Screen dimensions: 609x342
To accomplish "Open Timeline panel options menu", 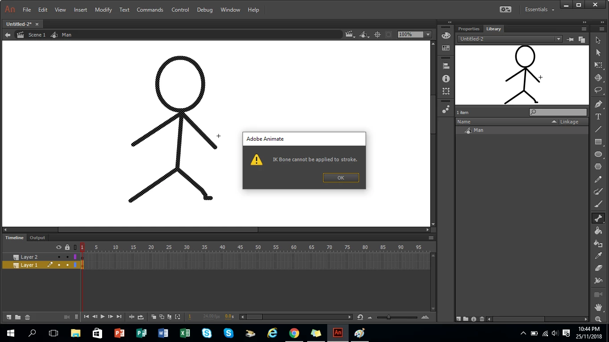I will (x=431, y=238).
